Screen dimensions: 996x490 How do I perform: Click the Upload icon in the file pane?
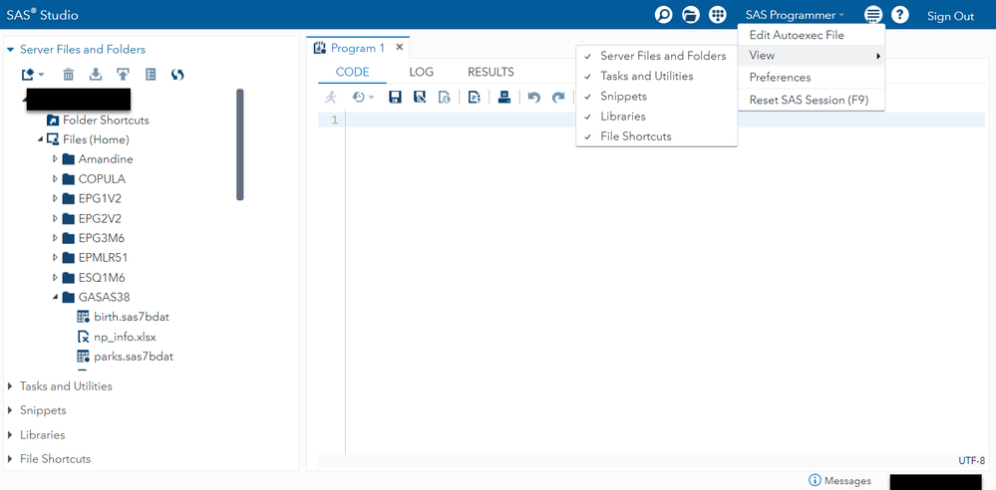pos(123,75)
